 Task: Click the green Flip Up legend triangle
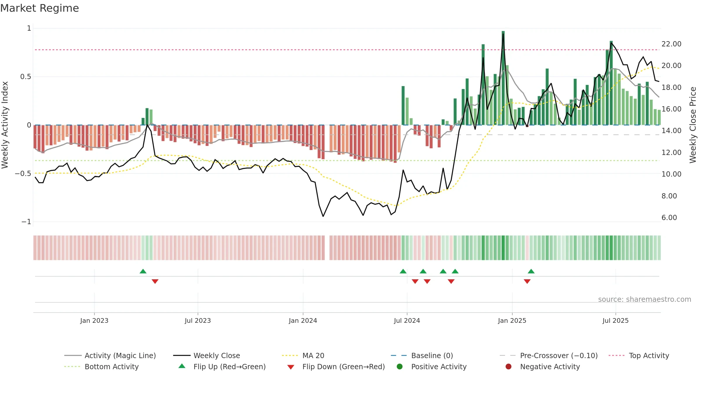[x=182, y=366]
